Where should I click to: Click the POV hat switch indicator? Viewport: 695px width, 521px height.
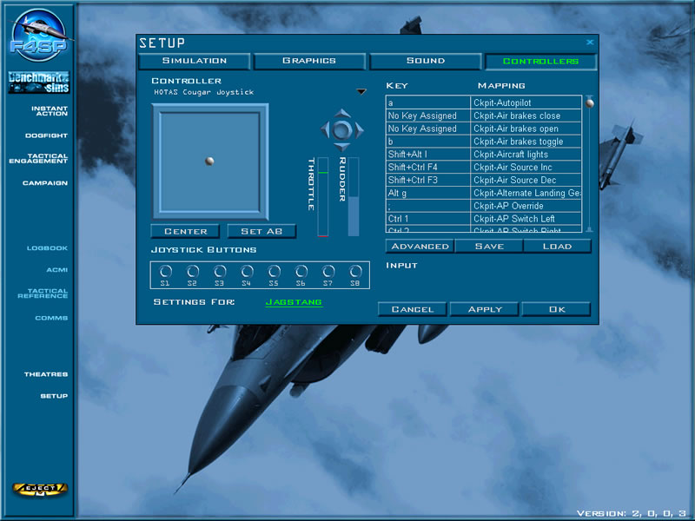point(341,130)
